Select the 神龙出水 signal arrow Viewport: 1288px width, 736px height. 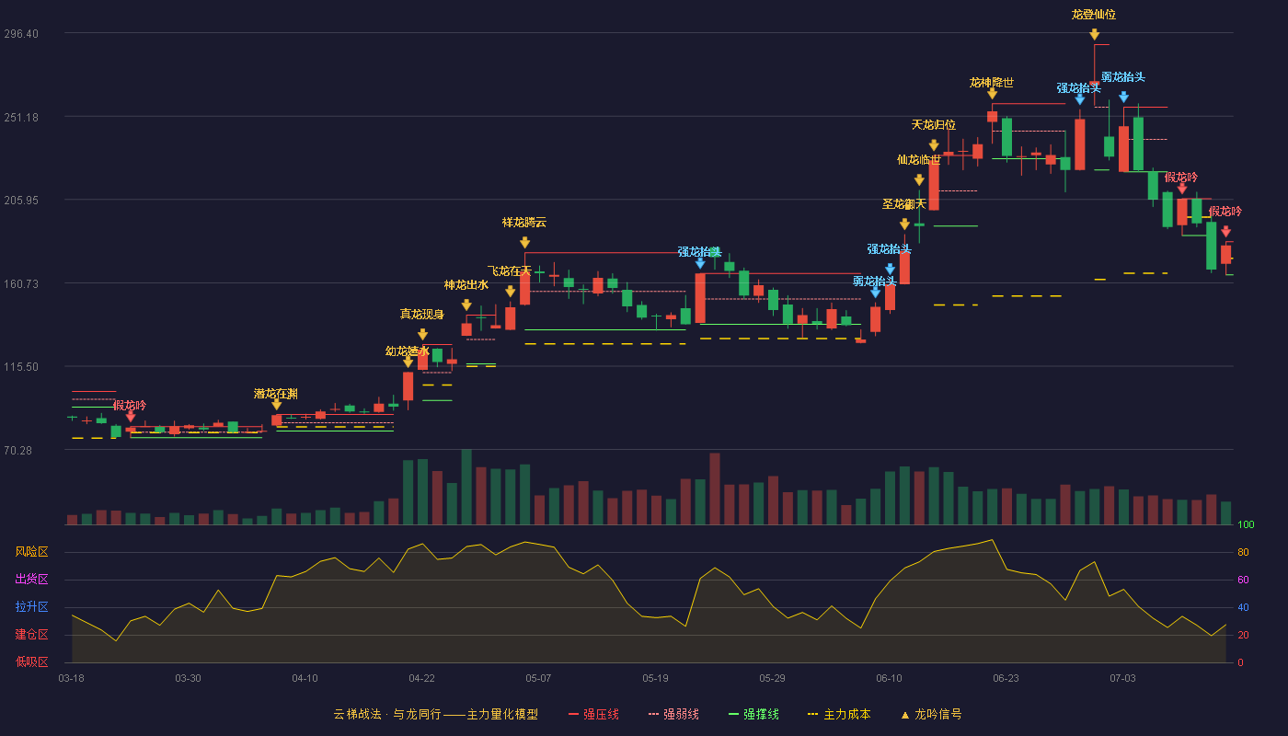[466, 305]
